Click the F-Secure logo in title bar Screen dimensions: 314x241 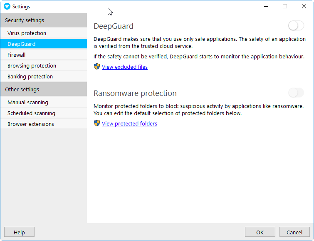tap(7, 7)
